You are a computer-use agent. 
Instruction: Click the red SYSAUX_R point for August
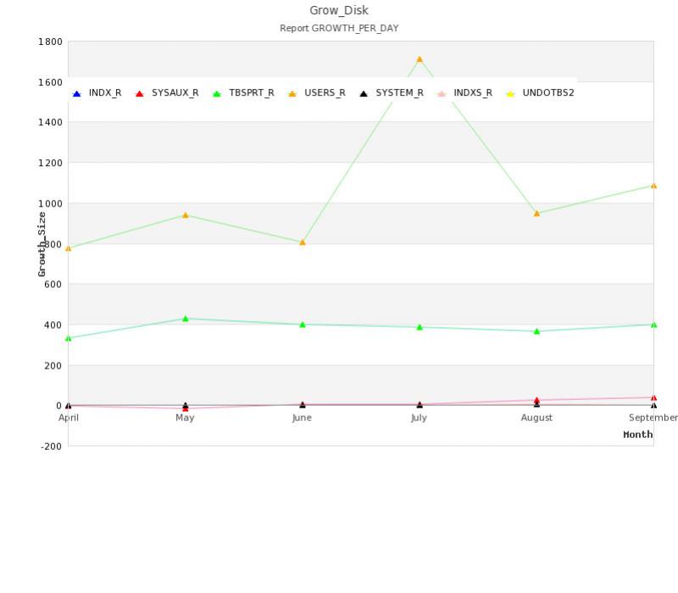[536, 400]
